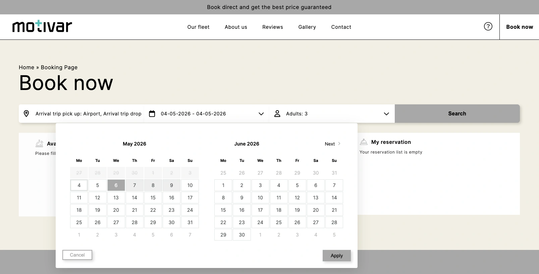Select June 23 date

point(242,222)
